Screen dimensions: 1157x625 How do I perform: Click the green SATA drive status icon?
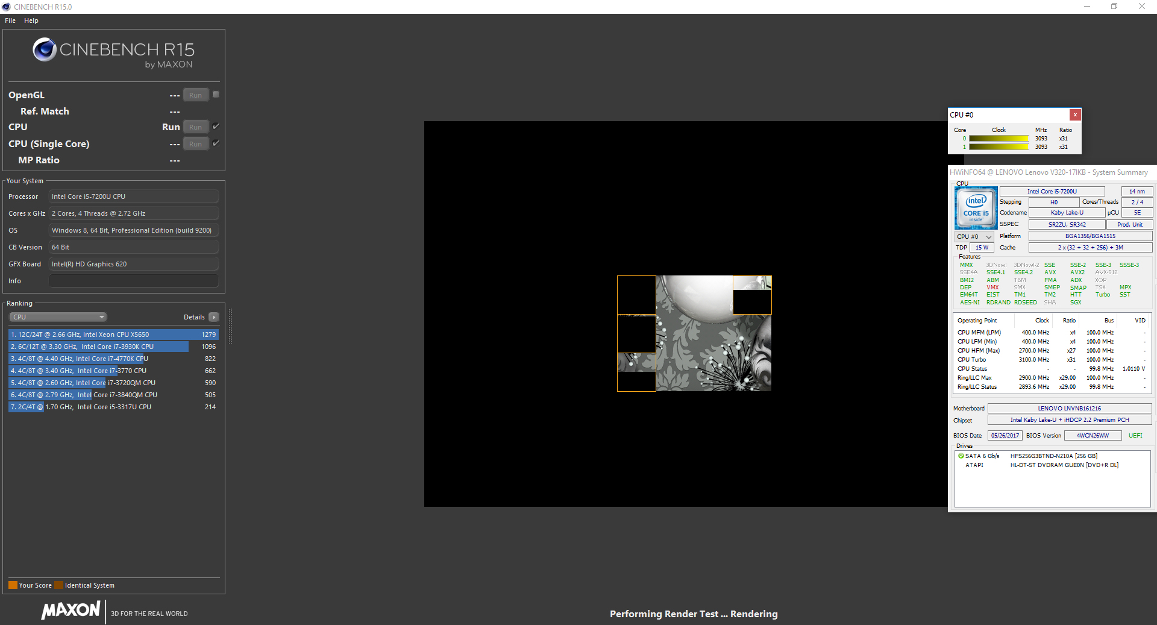[961, 456]
